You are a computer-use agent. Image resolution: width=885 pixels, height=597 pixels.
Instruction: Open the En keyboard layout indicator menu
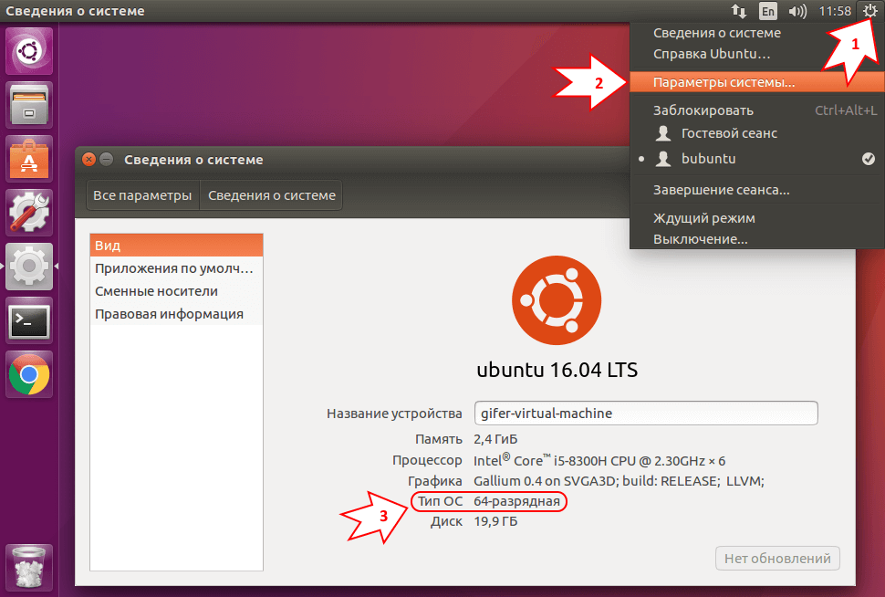767,11
